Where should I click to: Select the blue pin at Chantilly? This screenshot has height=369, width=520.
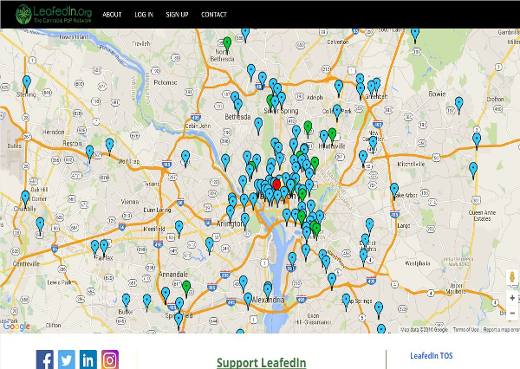25,197
